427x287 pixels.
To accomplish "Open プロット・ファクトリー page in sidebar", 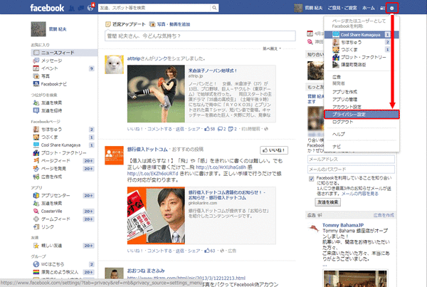I will [63, 153].
